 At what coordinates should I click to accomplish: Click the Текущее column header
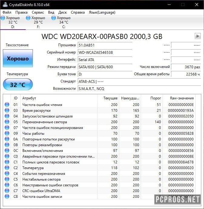108,98
